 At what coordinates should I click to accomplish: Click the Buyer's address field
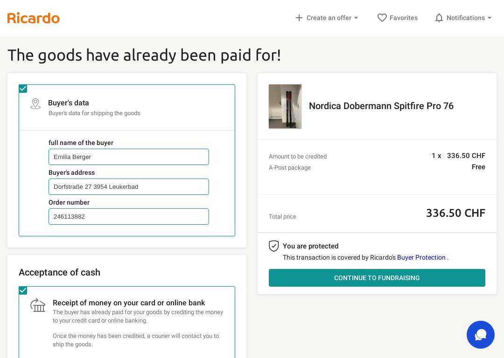tap(129, 186)
